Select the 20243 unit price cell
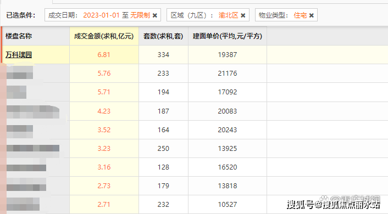The height and width of the screenshot is (214, 388). click(228, 130)
